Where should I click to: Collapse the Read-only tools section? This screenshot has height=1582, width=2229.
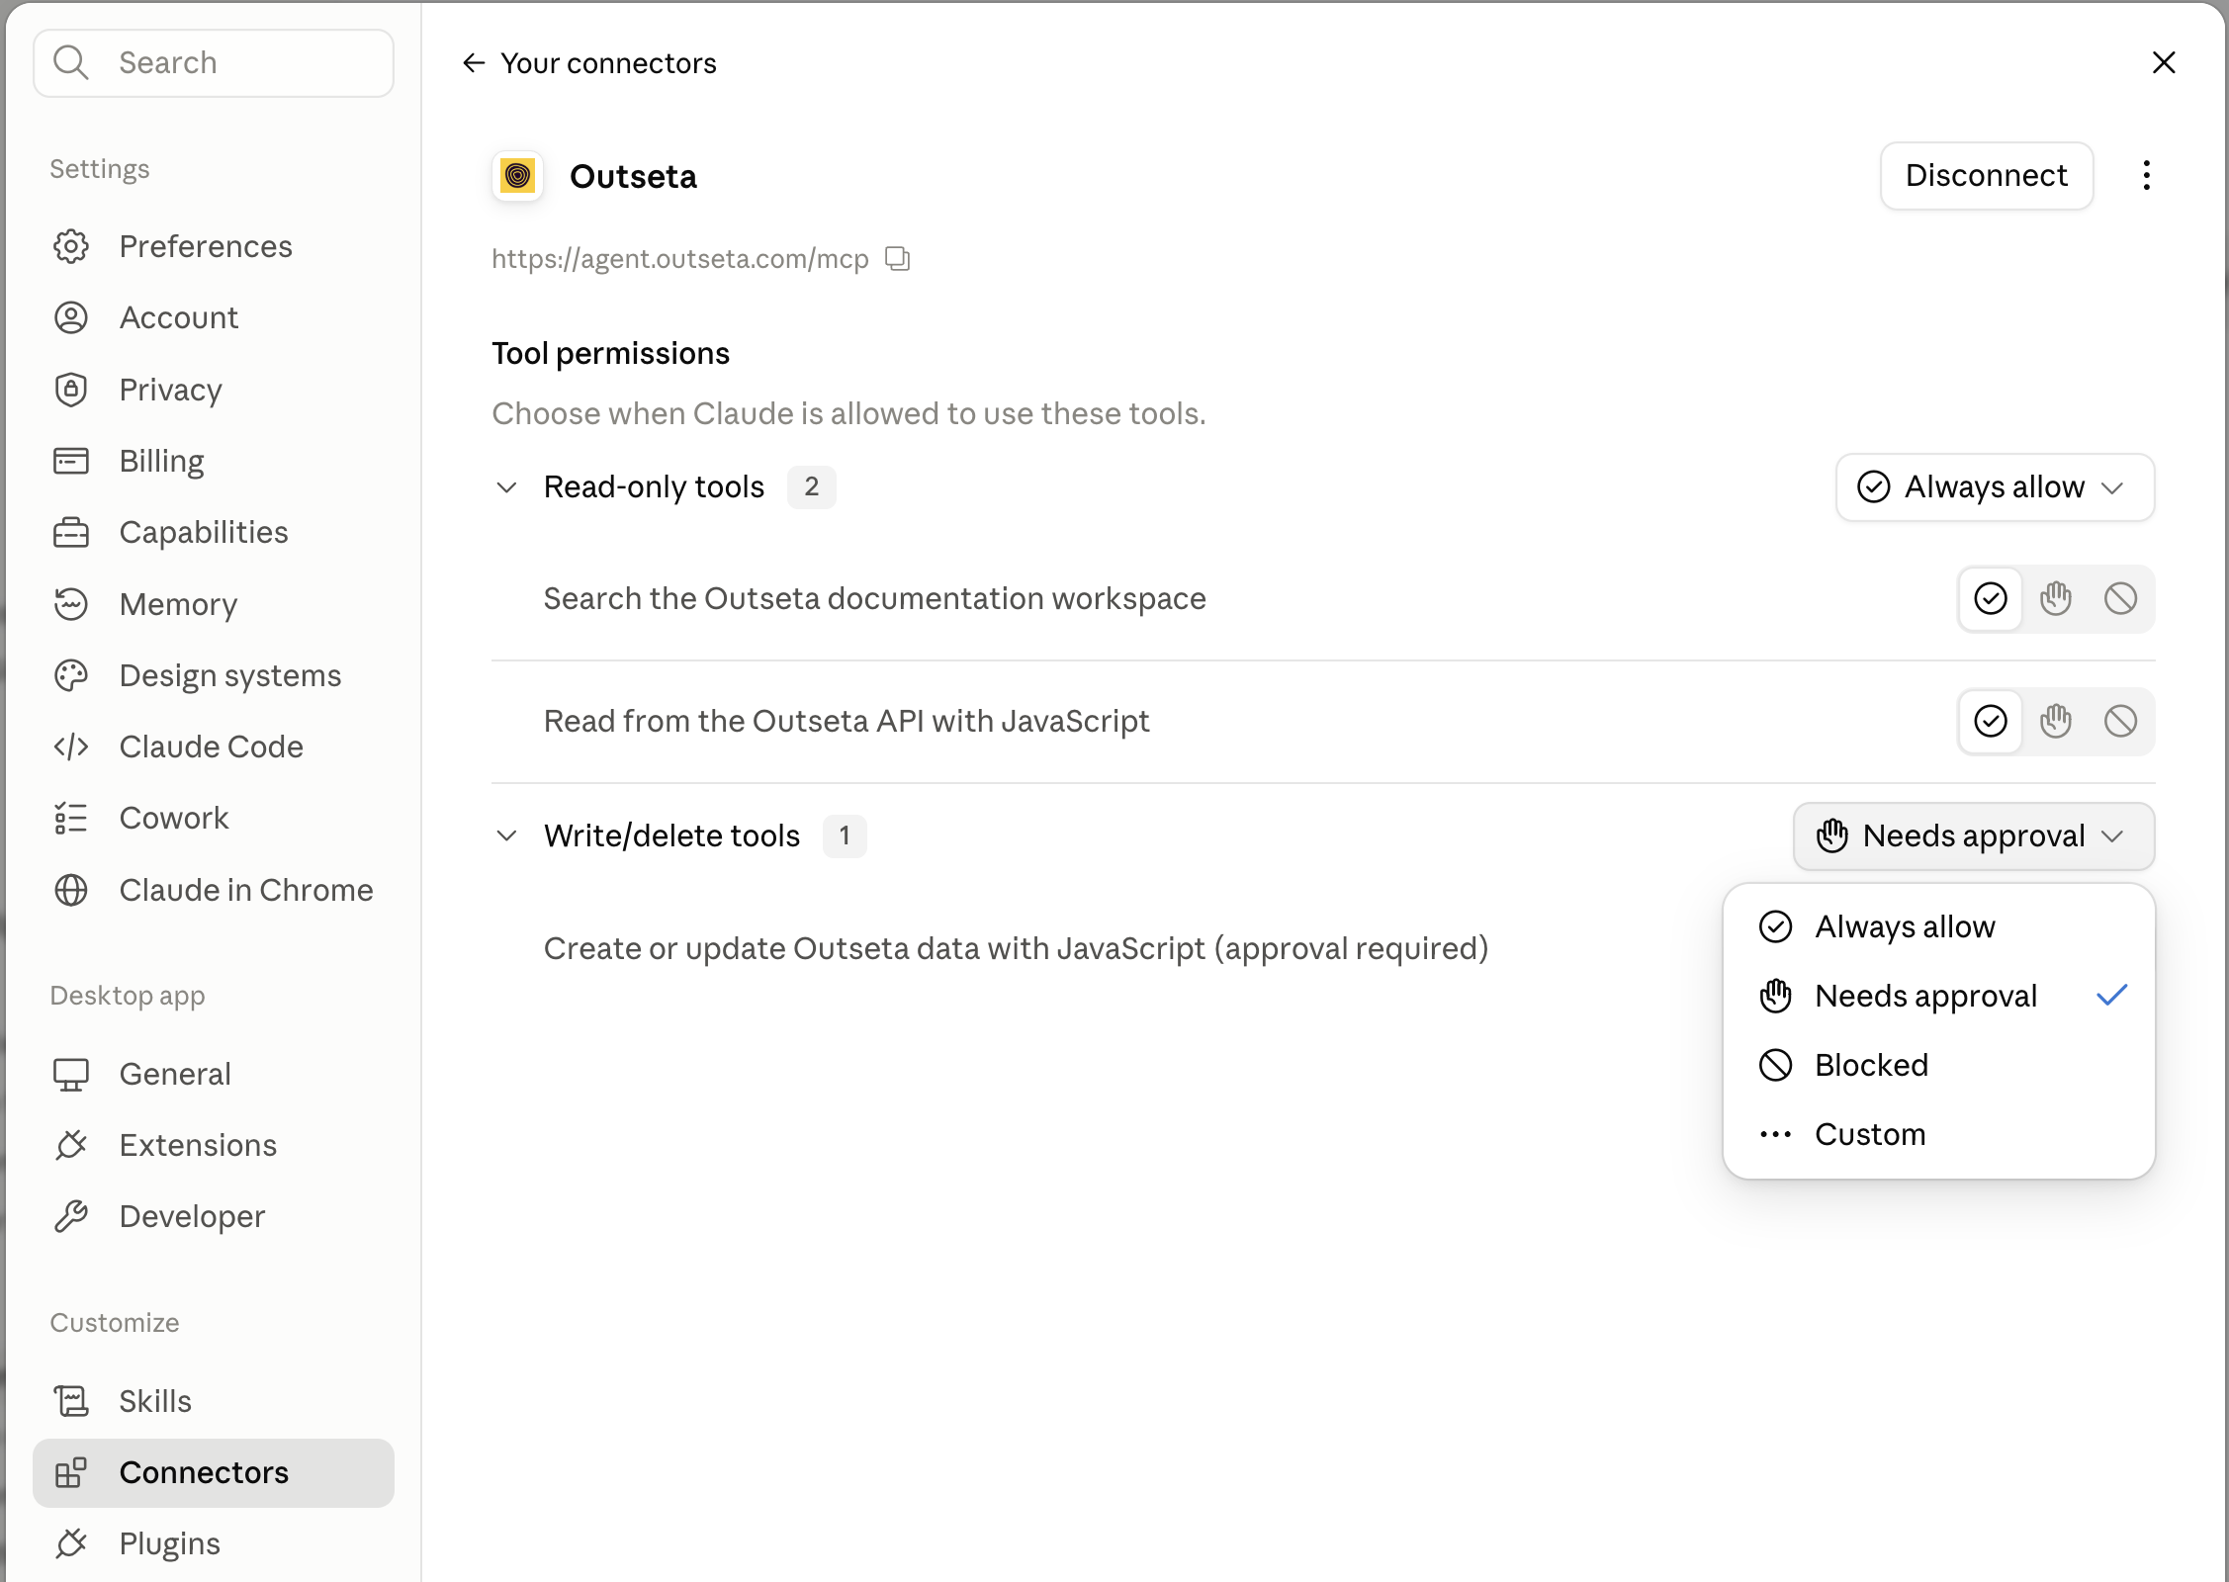pyautogui.click(x=506, y=487)
